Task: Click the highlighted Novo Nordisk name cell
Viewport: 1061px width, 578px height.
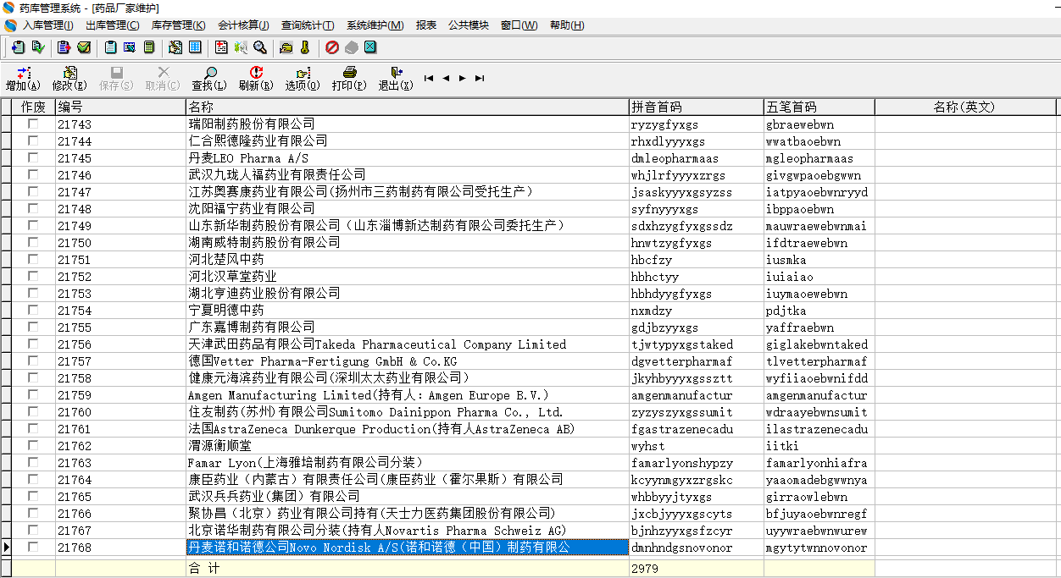Action: (408, 548)
